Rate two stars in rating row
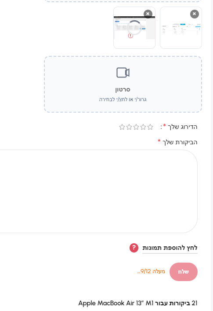The image size is (213, 311). (143, 127)
